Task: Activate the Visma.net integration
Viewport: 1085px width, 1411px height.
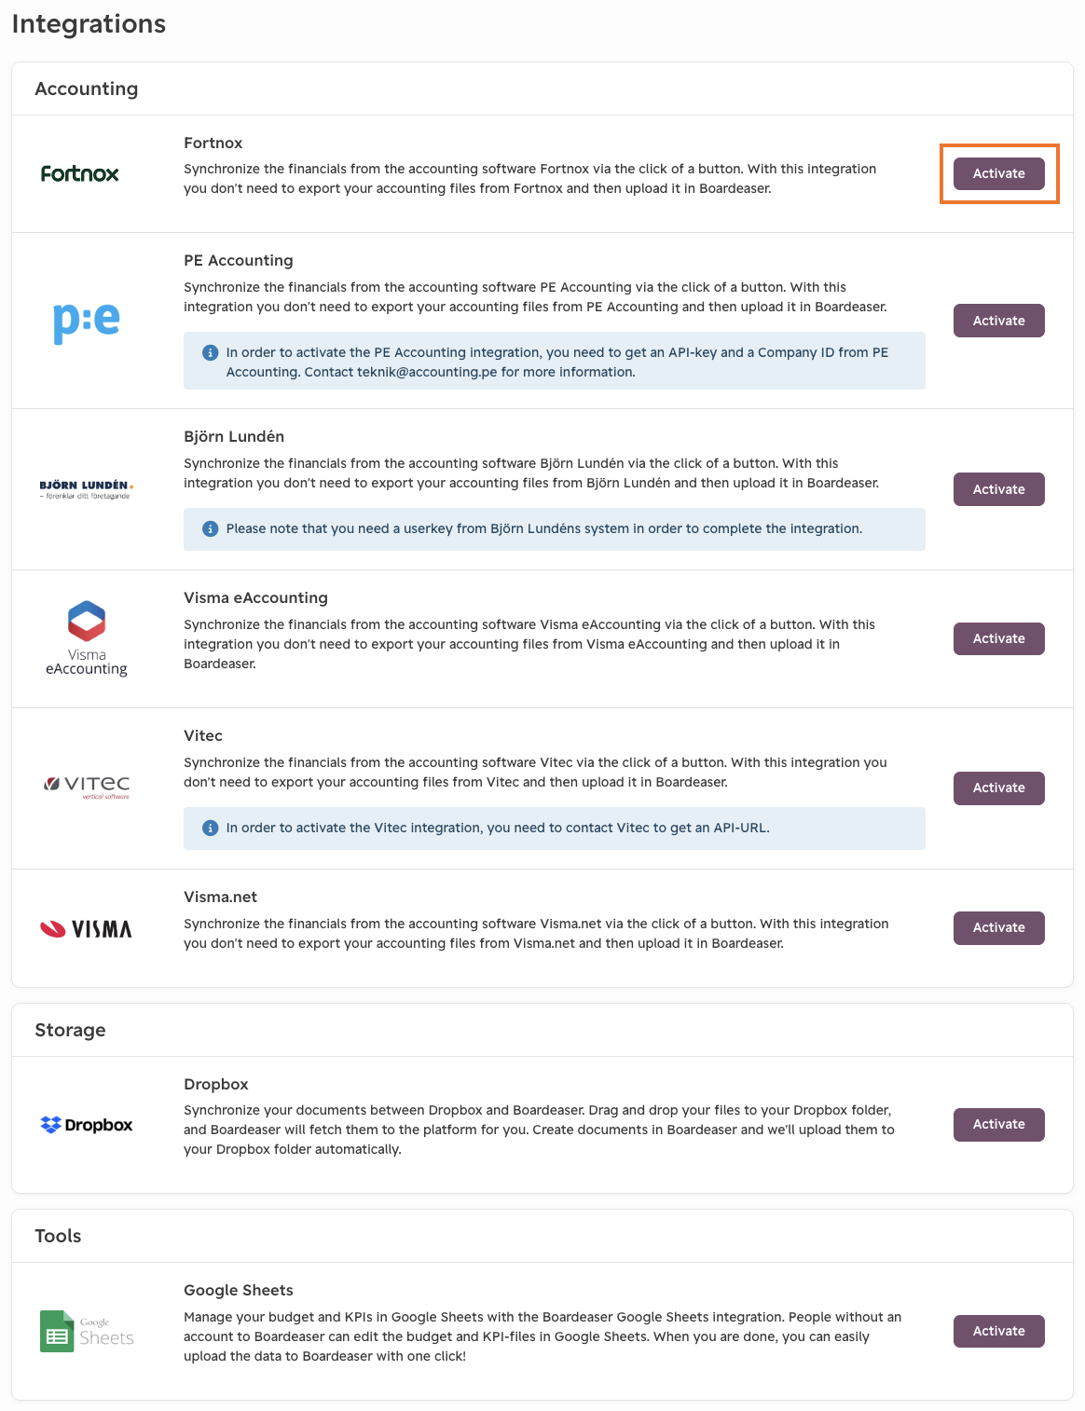Action: (999, 927)
